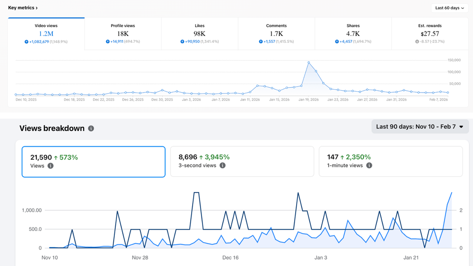Select the 21,590 Views card

(x=93, y=161)
